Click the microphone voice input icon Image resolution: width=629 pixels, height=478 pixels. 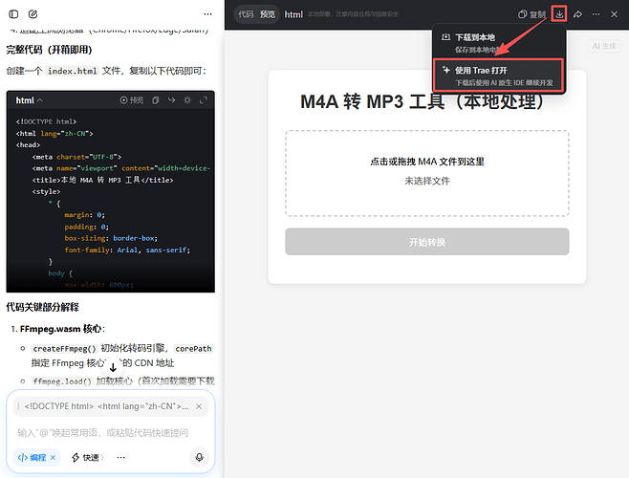coord(199,457)
